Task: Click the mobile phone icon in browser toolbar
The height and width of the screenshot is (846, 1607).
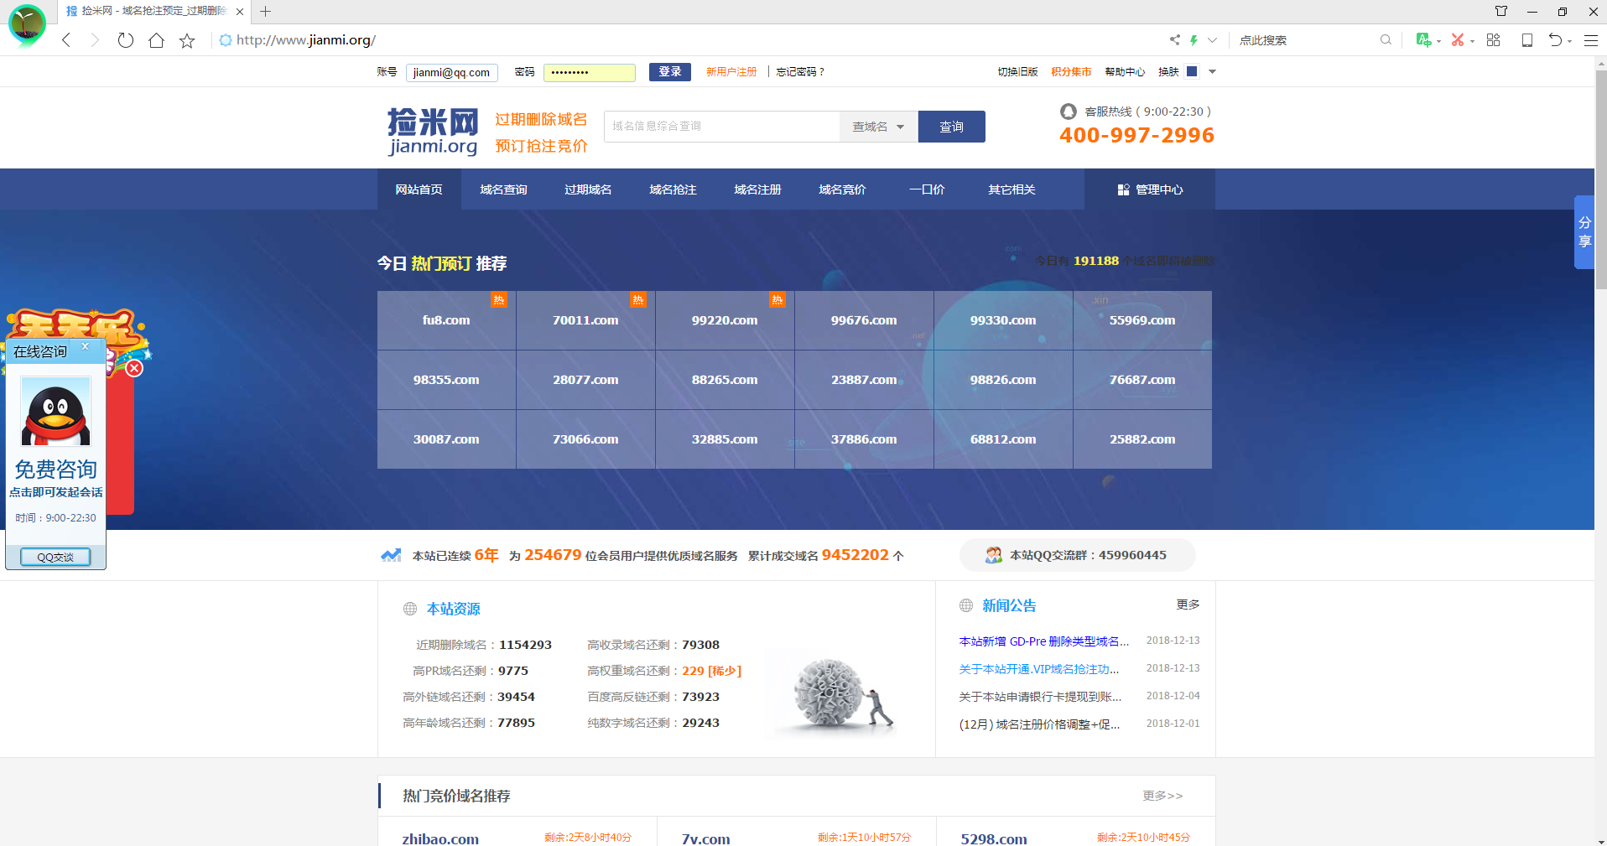Action: [1526, 39]
